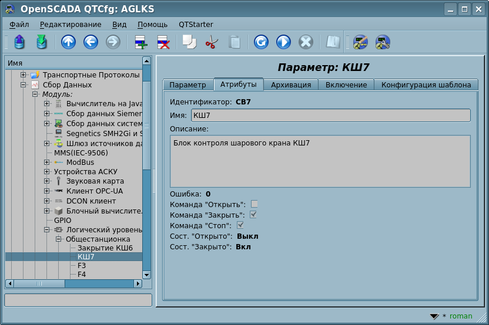The image size is (489, 325).
Task: Collapse the Сбор Данных tree node
Action: click(24, 84)
